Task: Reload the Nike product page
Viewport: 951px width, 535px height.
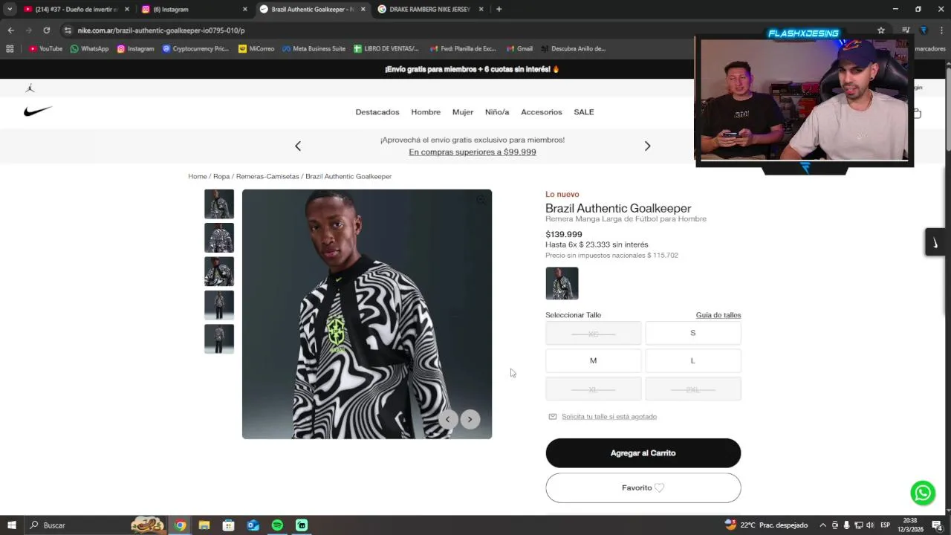Action: pyautogui.click(x=46, y=30)
